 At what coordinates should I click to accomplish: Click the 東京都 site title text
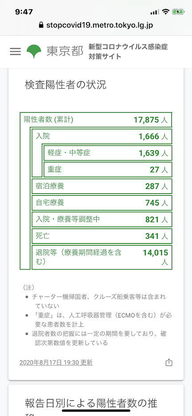65,51
